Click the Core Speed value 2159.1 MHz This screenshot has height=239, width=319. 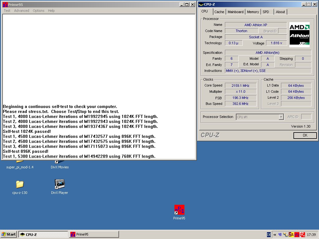(240, 86)
